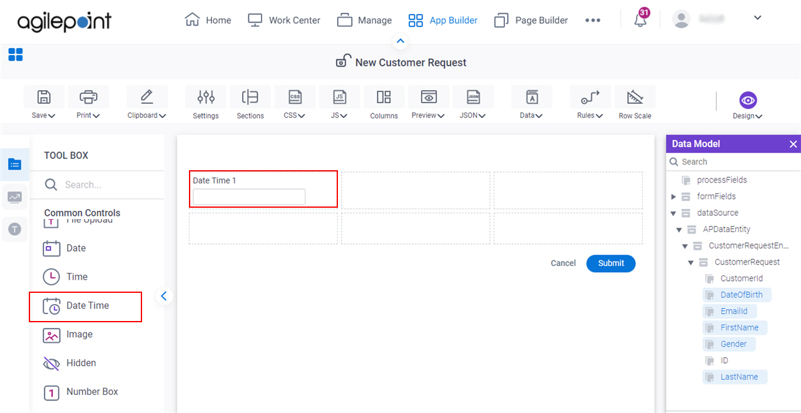The width and height of the screenshot is (801, 413).
Task: Open the Rules toolbar option
Action: click(590, 103)
